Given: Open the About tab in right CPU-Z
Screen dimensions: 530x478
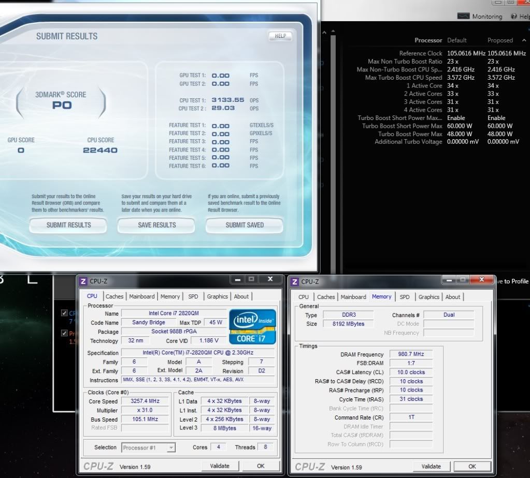Looking at the screenshot, I should click(x=453, y=297).
